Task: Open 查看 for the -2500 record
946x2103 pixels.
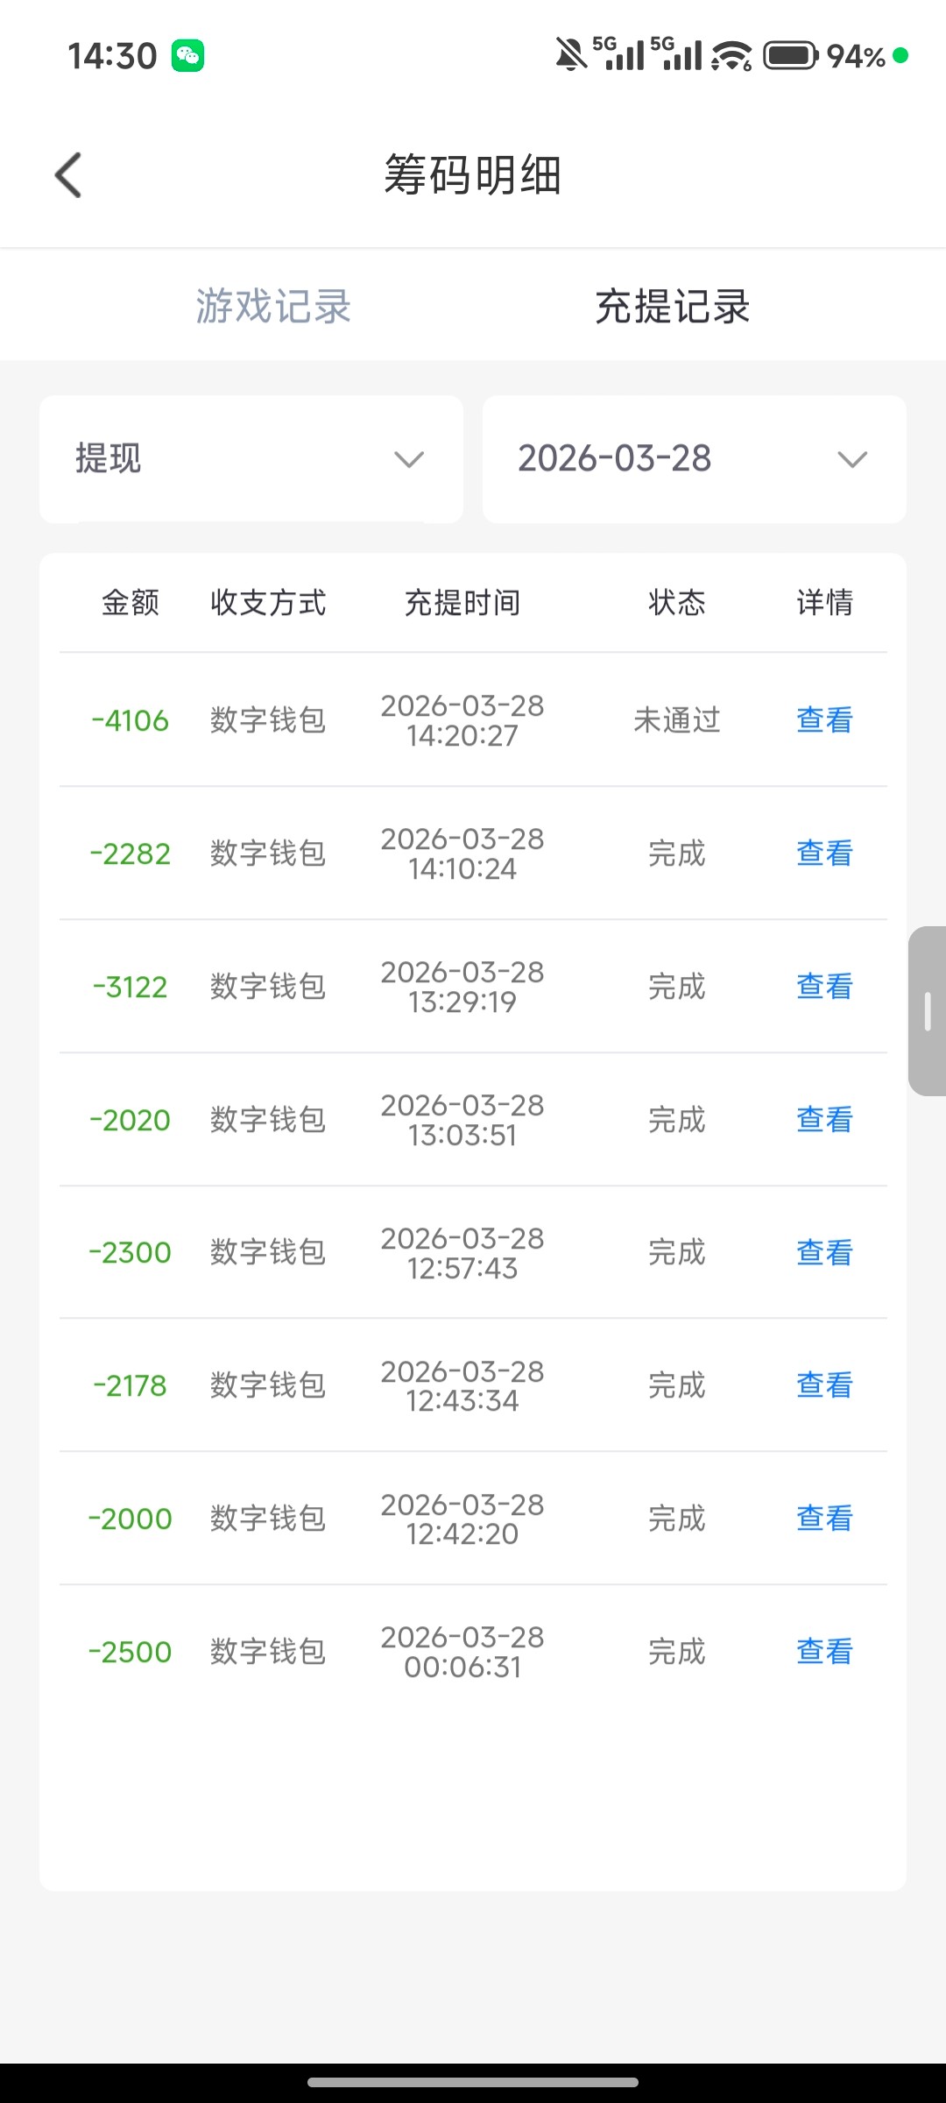Action: [824, 1652]
